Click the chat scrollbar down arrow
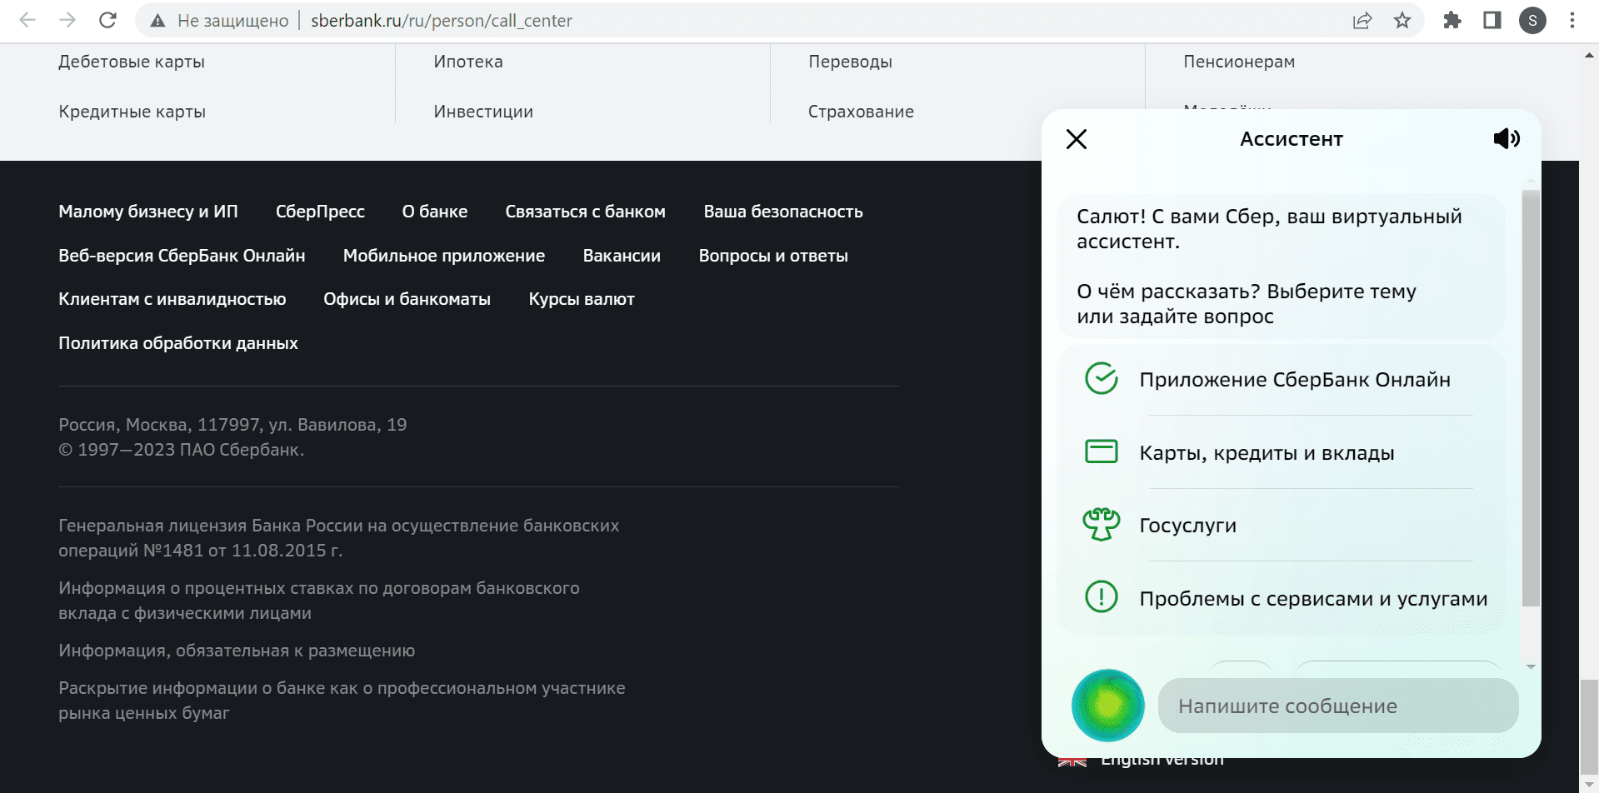 coord(1531,666)
